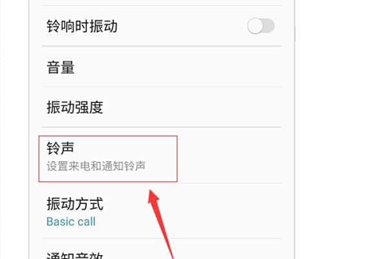
Task: Open the 音量 volume settings
Action: 161,67
